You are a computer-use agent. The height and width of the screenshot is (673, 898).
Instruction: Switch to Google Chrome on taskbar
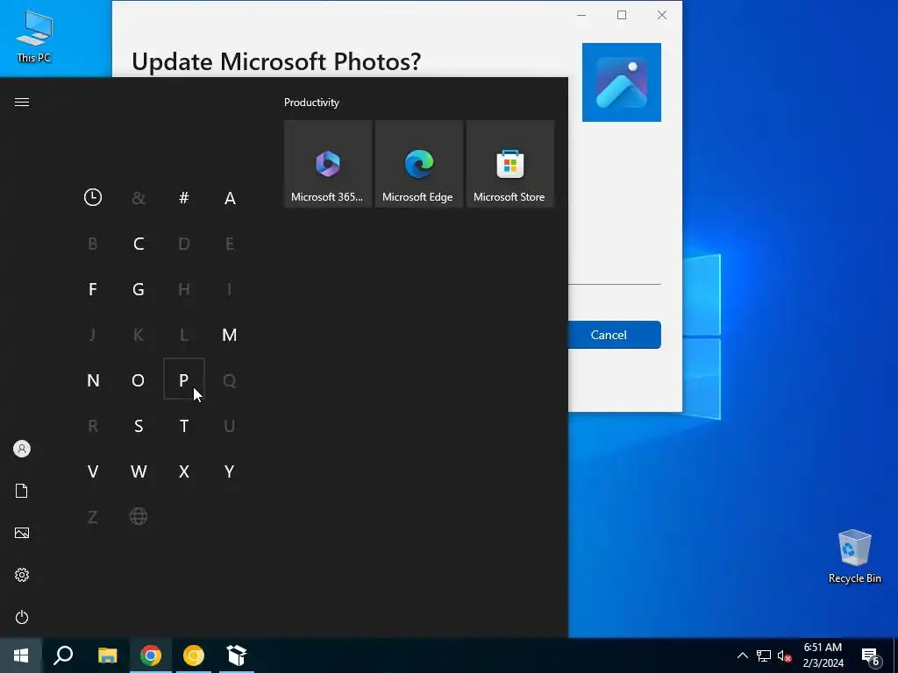[151, 655]
